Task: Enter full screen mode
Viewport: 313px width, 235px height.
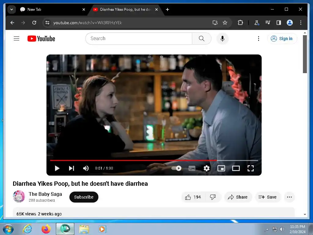Action: (x=251, y=168)
